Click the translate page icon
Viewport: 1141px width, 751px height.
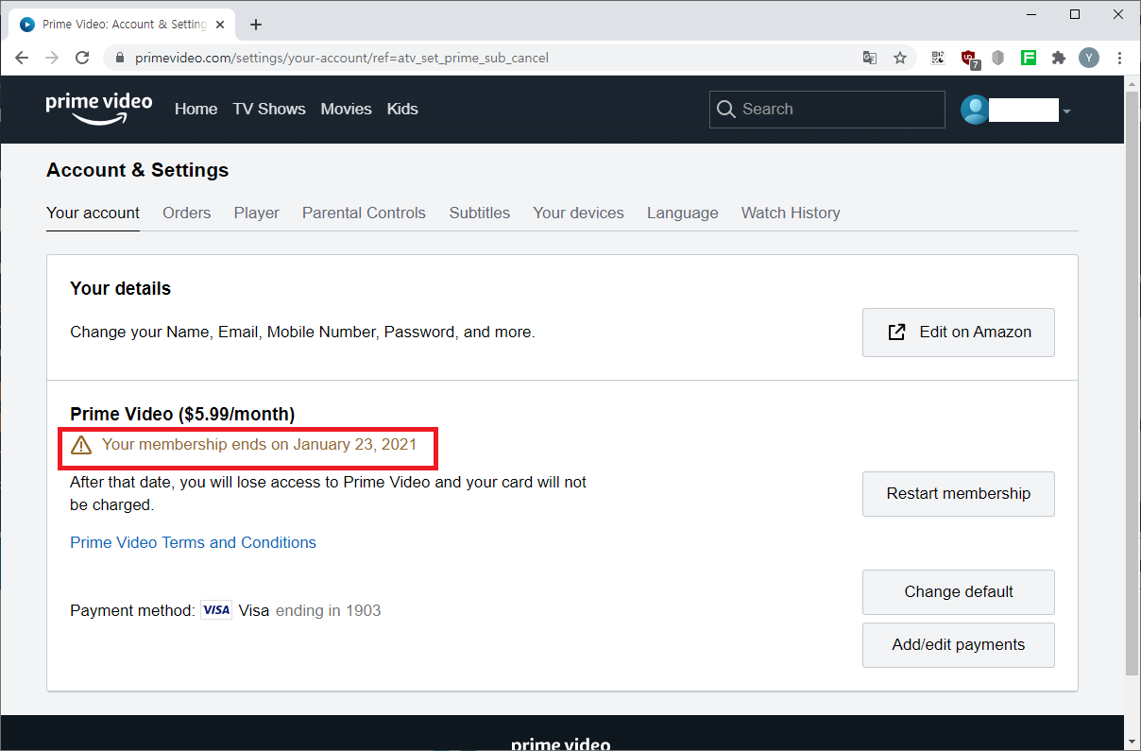tap(870, 58)
